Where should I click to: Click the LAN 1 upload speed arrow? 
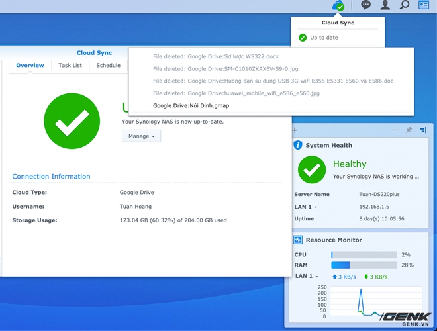(335, 277)
